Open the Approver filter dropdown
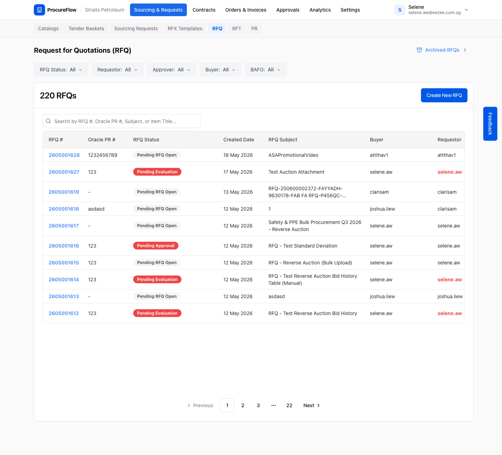Viewport: 502px width, 455px height. (172, 70)
